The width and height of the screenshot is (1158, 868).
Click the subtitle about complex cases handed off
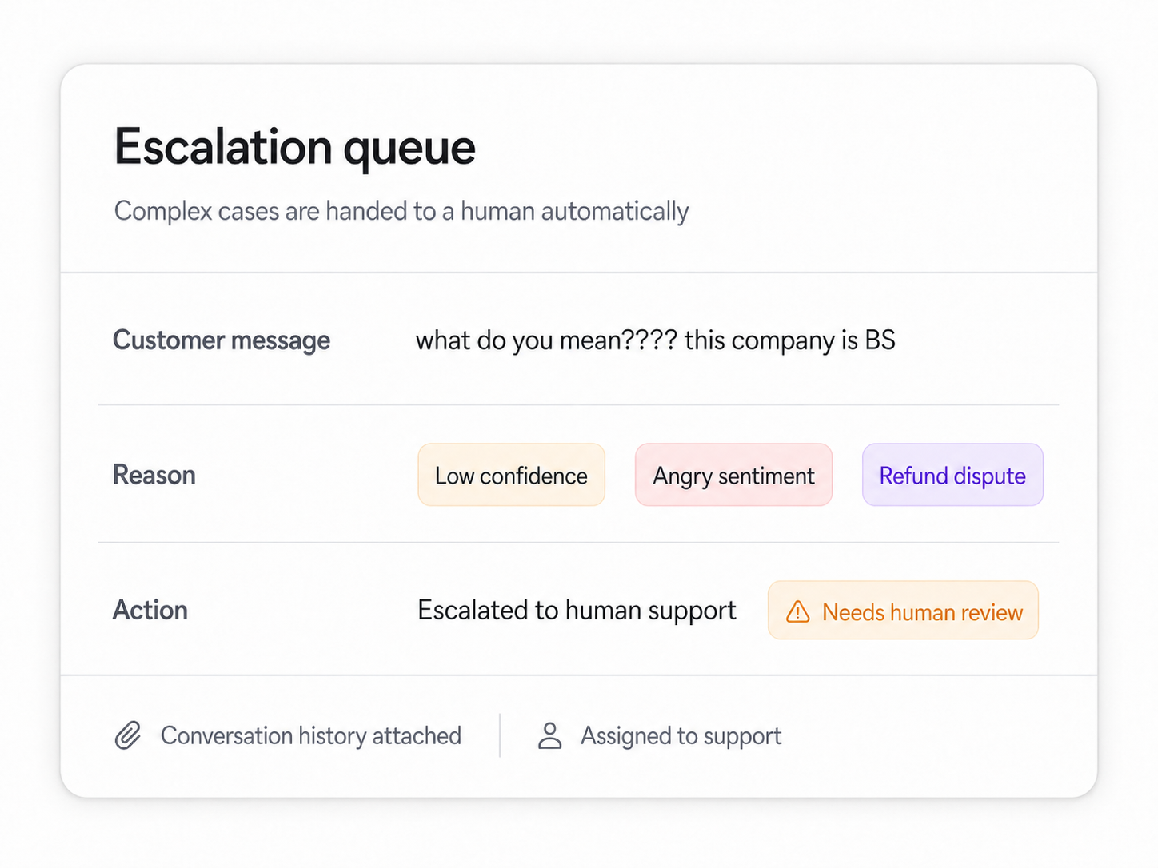click(x=401, y=211)
